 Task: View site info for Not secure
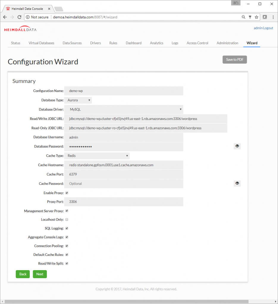click(37, 17)
